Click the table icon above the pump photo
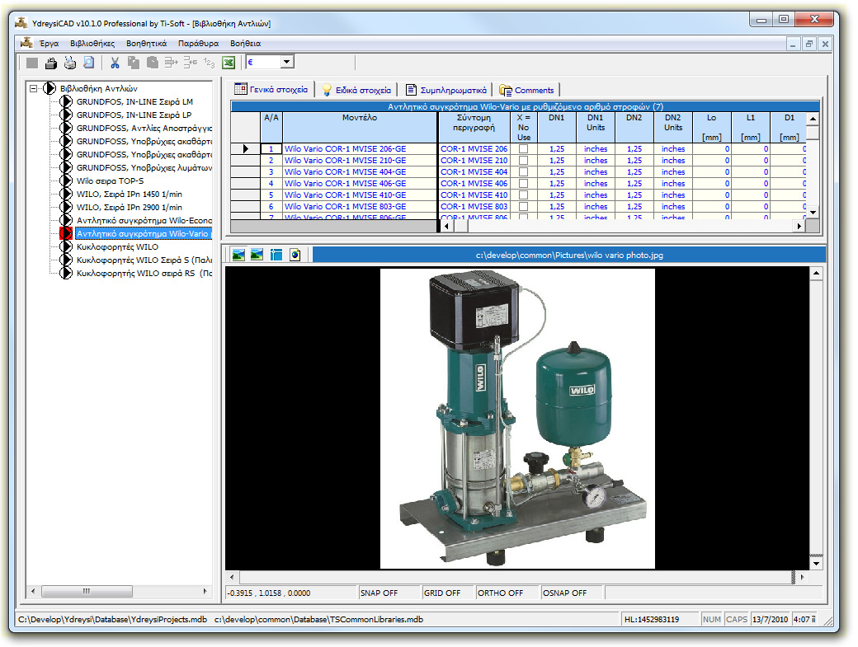 coord(276,254)
